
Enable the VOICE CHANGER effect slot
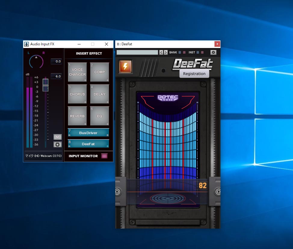coord(77,72)
